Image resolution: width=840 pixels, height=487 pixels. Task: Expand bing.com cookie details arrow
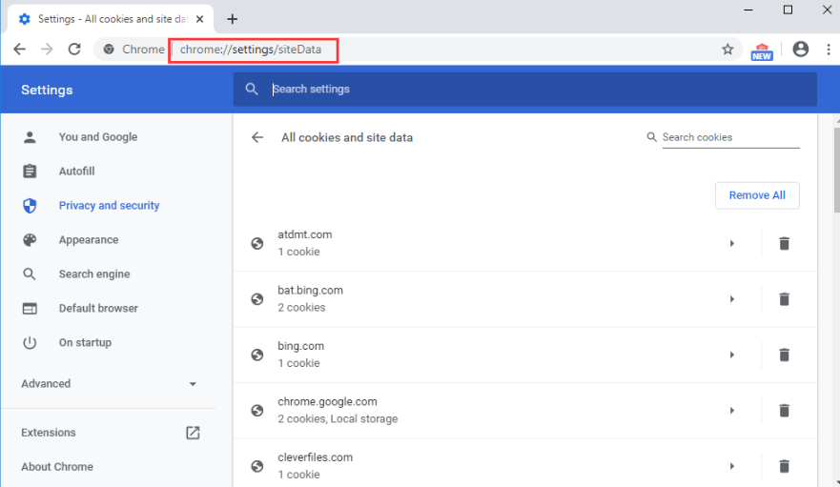(732, 355)
